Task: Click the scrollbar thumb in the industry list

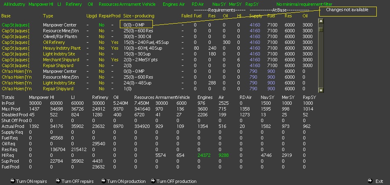Action: tap(321, 30)
